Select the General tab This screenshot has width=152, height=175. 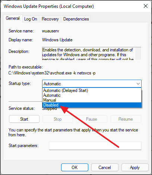point(13,18)
